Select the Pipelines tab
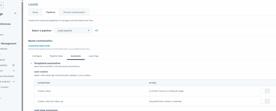 pos(51,12)
